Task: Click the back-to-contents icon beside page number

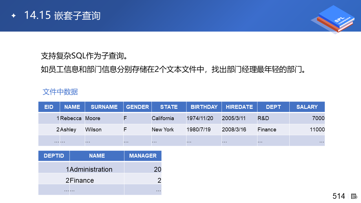Action: [x=354, y=196]
